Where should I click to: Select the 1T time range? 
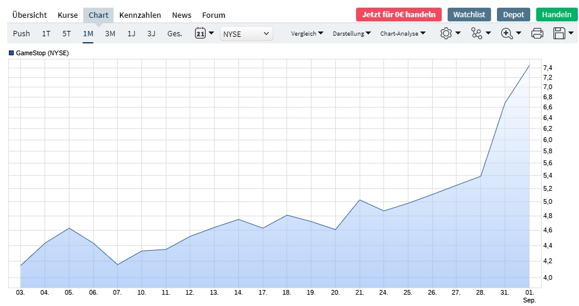point(46,34)
